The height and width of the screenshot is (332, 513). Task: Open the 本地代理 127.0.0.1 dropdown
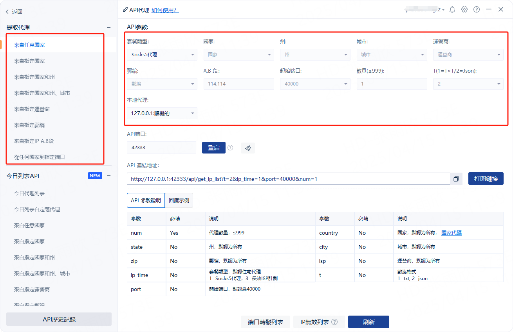click(x=162, y=114)
